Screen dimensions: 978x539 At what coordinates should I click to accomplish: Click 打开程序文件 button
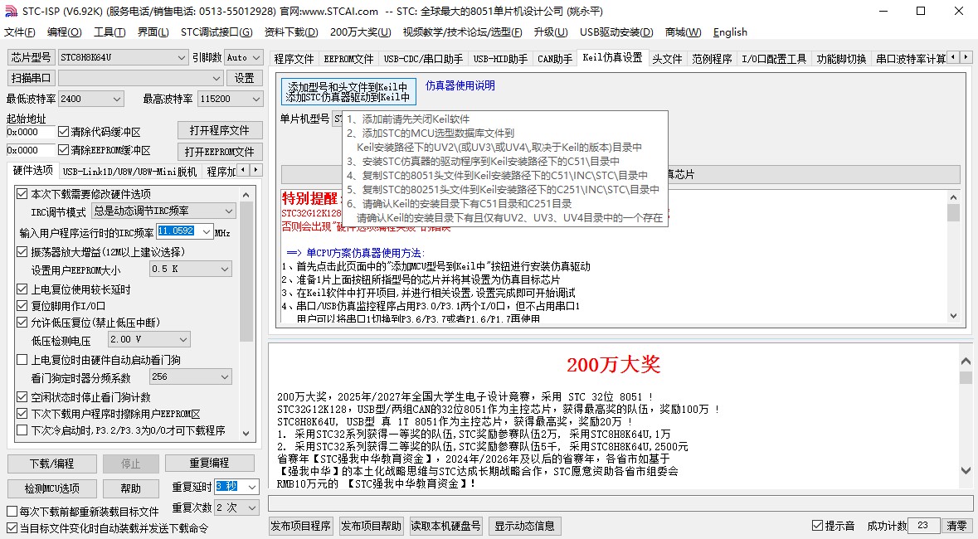(219, 130)
